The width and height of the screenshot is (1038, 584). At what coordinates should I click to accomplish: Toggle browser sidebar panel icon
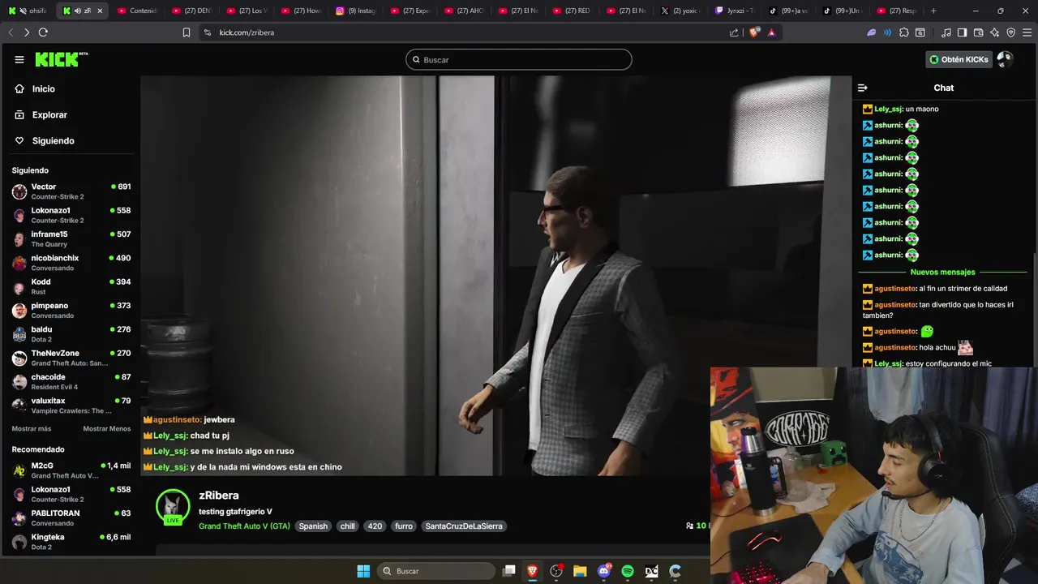[962, 32]
